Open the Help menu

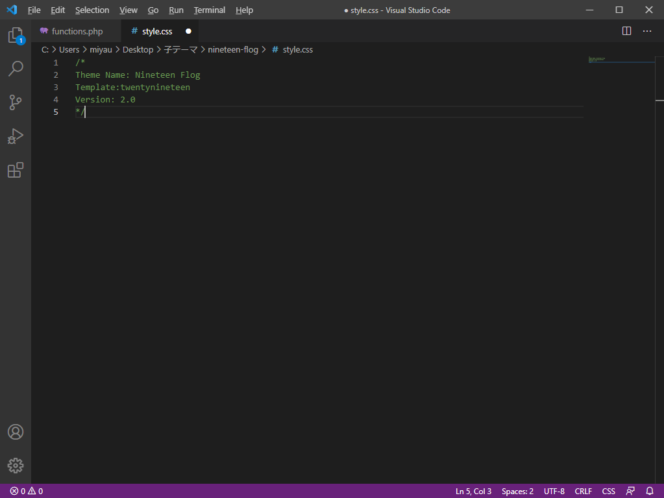(244, 10)
